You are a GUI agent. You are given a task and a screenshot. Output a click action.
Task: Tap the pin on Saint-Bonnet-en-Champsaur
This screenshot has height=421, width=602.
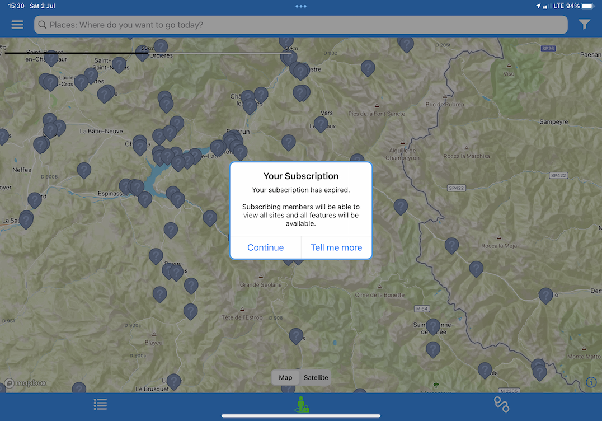click(51, 57)
